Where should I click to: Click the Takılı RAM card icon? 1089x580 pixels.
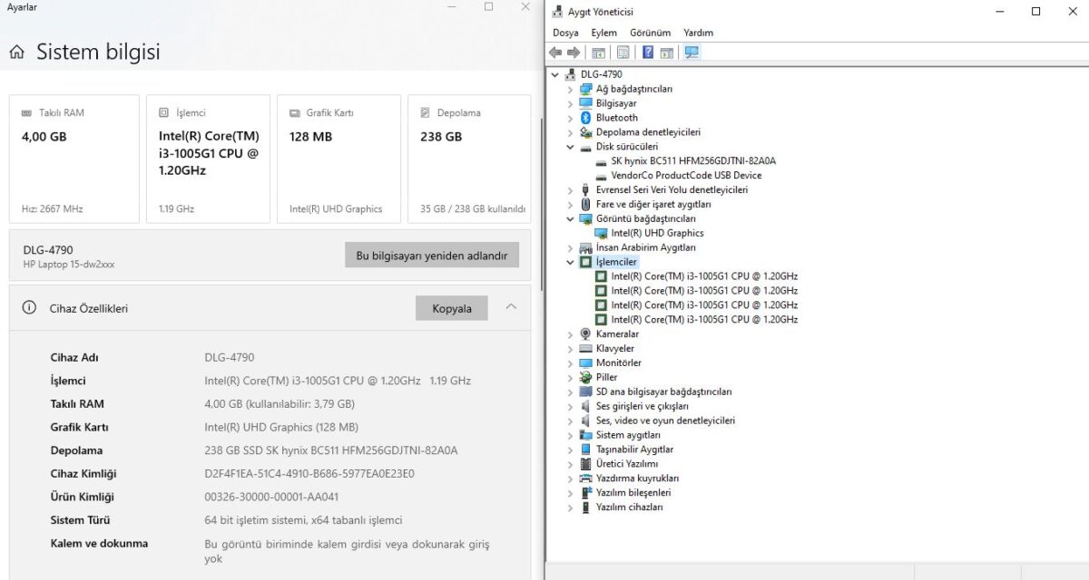27,113
